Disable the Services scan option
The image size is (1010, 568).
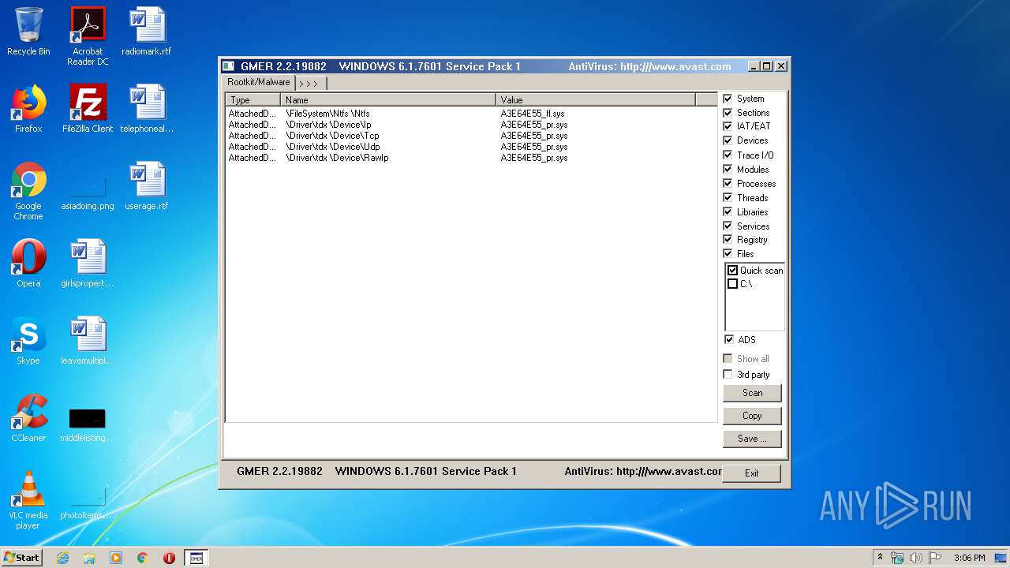point(728,226)
